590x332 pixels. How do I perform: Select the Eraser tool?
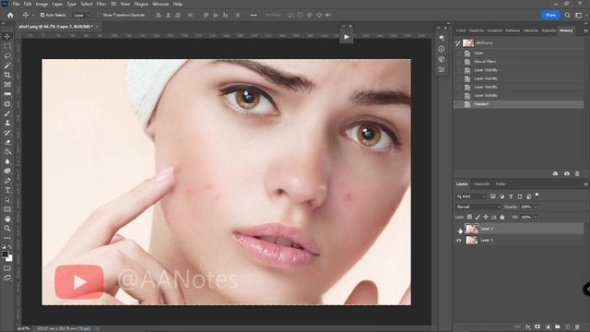tap(7, 142)
